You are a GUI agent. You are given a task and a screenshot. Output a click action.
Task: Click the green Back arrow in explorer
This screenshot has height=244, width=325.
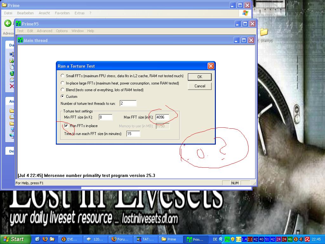[x=8, y=23]
